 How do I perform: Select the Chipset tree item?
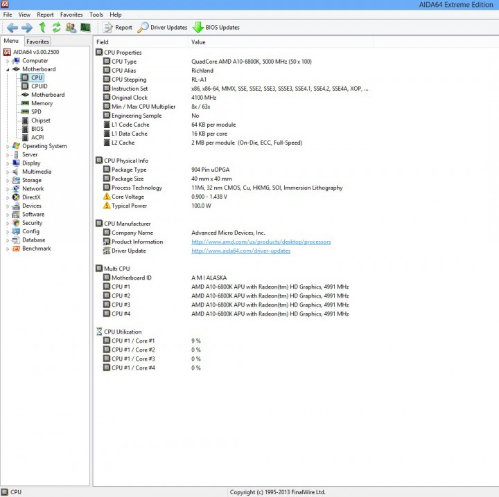(x=41, y=120)
